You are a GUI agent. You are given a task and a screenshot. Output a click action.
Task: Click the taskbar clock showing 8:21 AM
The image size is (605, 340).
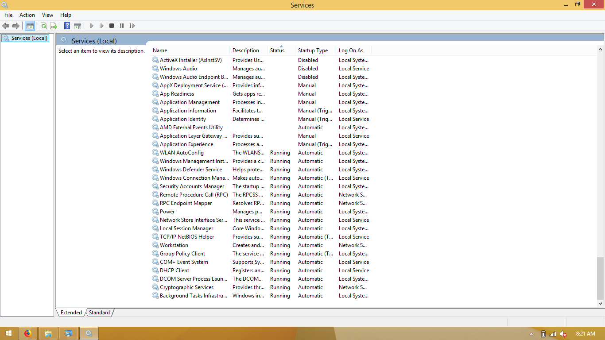586,334
